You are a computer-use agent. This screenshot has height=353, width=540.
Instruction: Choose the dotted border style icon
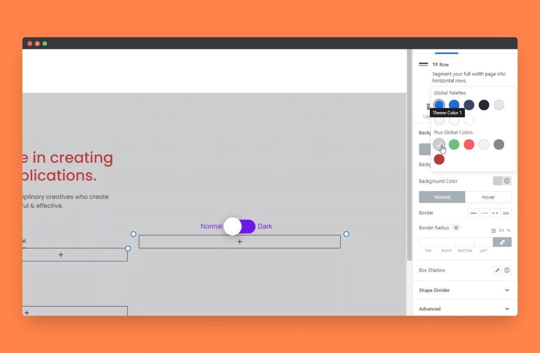pyautogui.click(x=484, y=213)
